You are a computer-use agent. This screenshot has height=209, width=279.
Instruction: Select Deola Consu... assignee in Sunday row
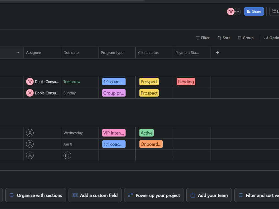(47, 93)
